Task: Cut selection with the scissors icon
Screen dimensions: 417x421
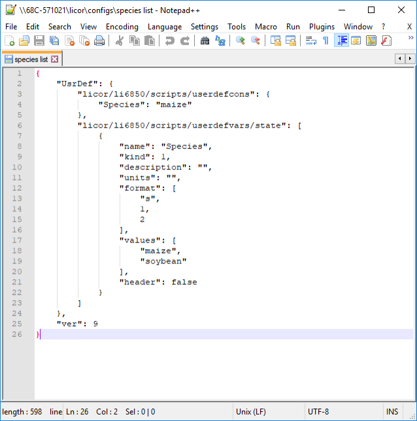Action: coord(120,41)
